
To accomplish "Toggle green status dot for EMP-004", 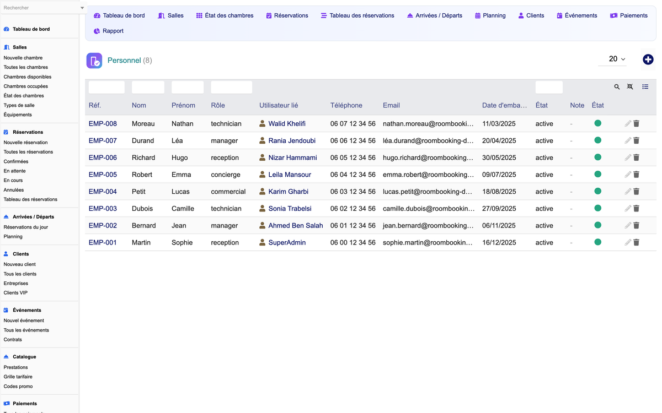I will (x=597, y=191).
